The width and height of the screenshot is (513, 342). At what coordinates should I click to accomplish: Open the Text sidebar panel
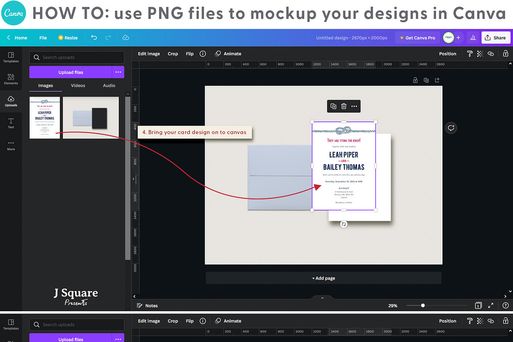coord(11,123)
